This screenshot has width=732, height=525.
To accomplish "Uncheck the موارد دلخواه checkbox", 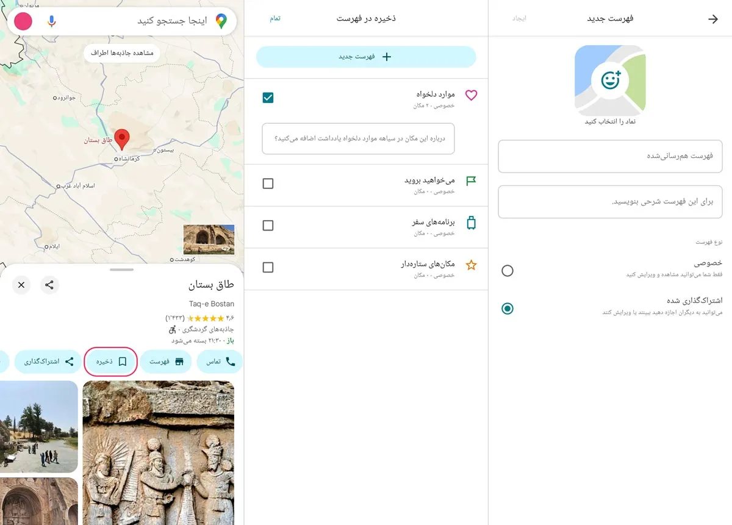I will [268, 98].
